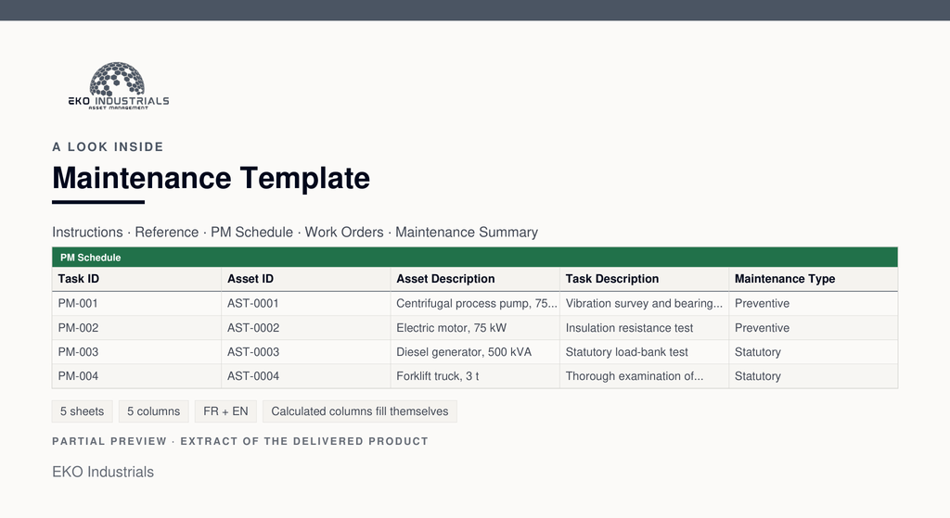Click cell AST-0003
950x518 pixels.
pos(306,352)
